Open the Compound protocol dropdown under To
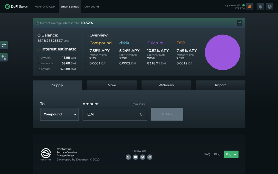278x174 pixels. click(x=59, y=114)
